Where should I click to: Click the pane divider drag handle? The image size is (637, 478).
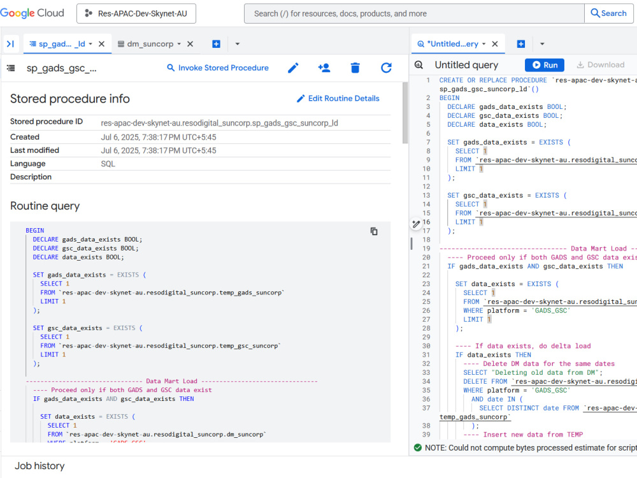click(x=412, y=243)
